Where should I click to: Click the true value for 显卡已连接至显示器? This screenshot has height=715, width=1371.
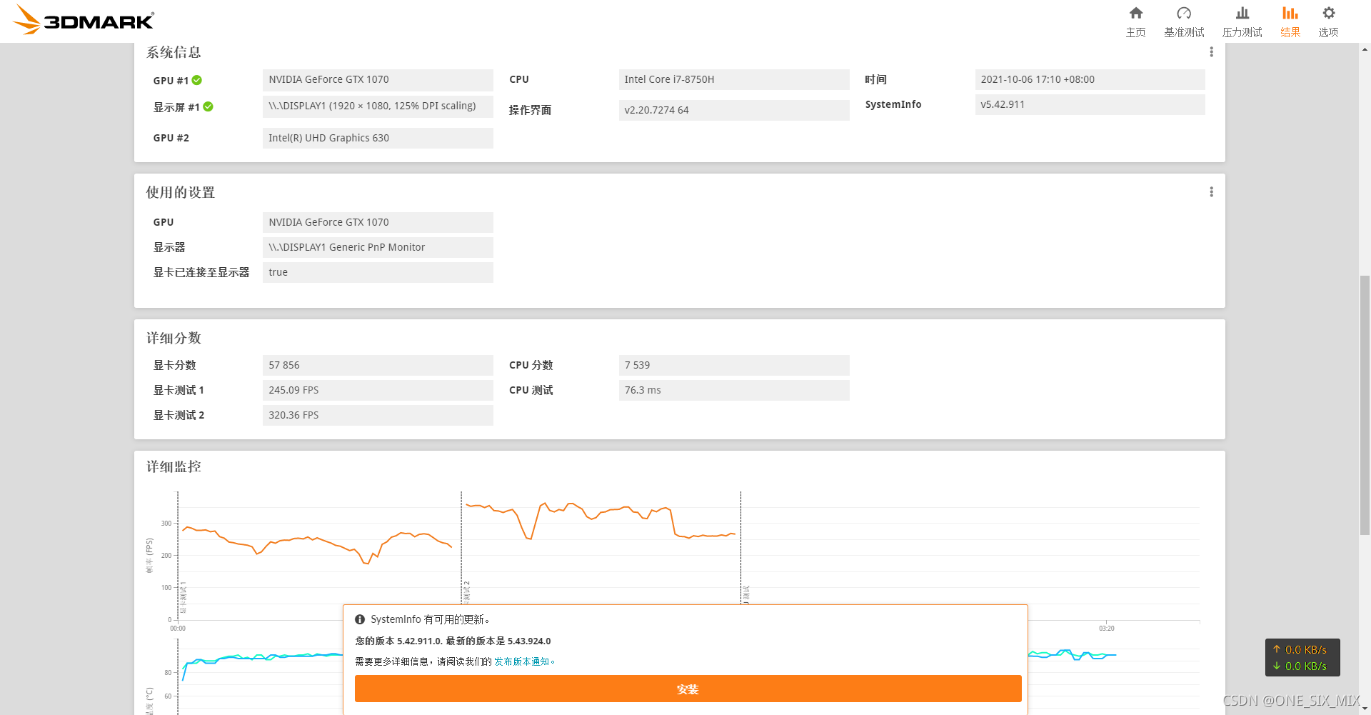tap(378, 272)
